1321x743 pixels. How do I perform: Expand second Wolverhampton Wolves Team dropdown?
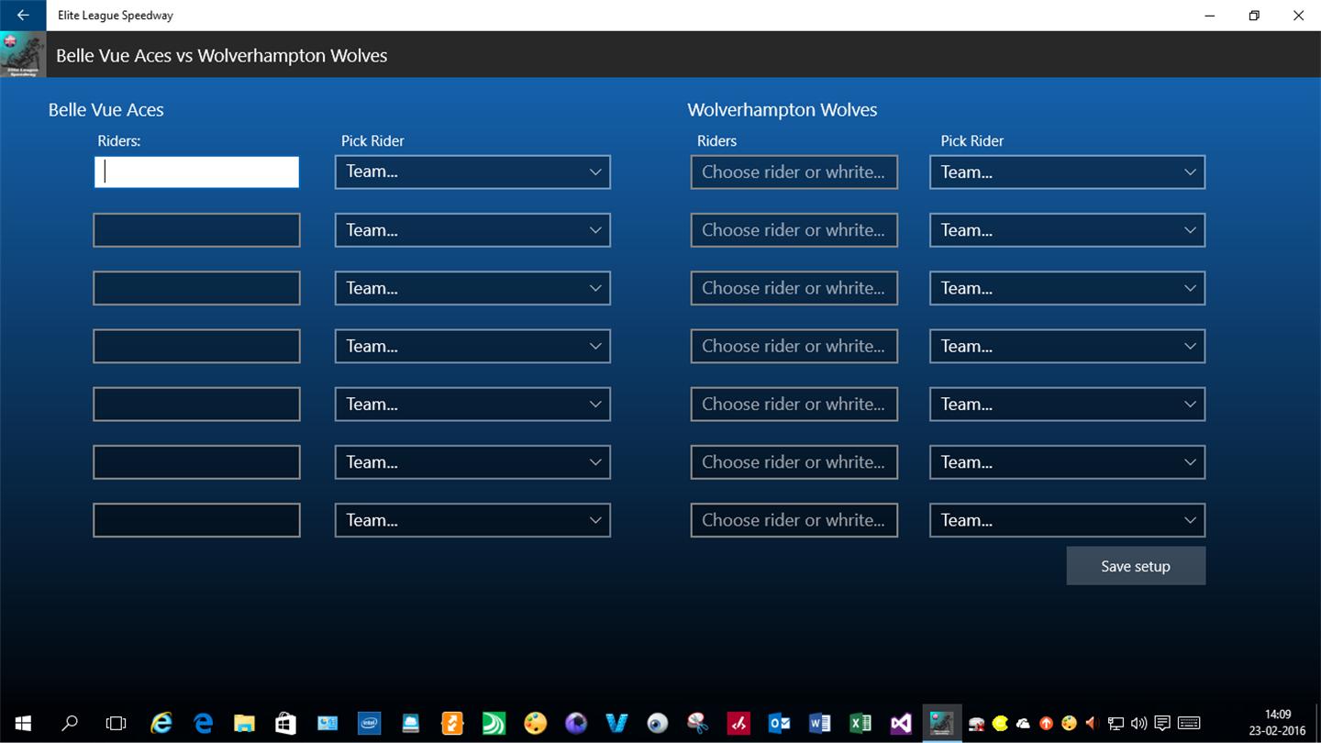point(1067,229)
